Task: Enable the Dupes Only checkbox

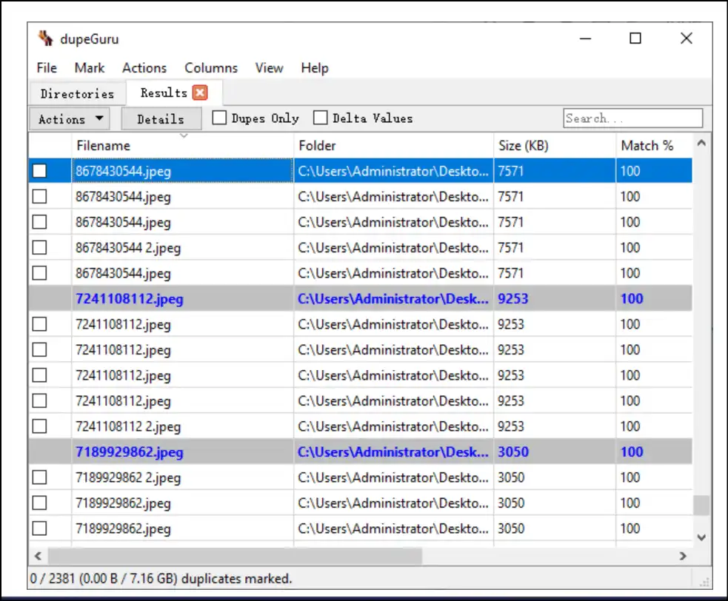Action: point(220,118)
